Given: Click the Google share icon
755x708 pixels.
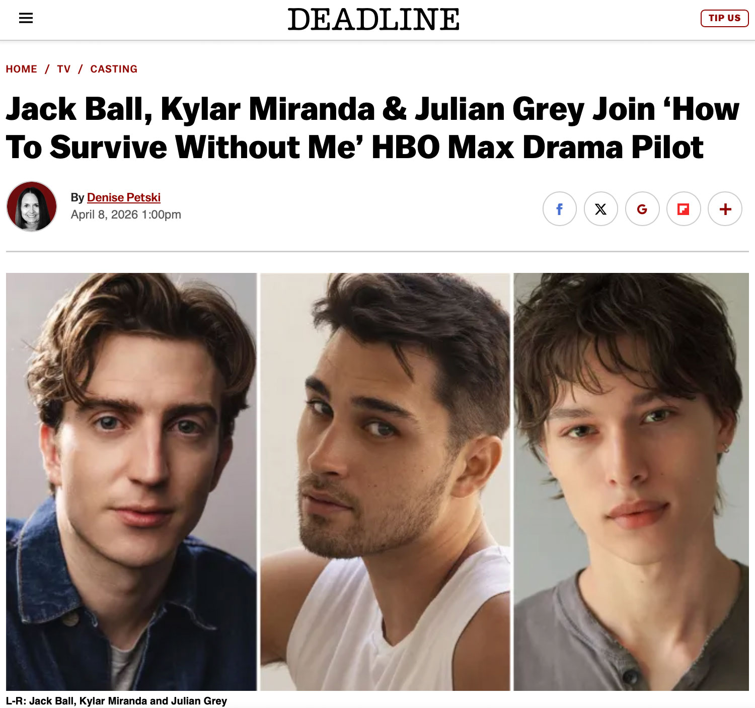Looking at the screenshot, I should pos(642,208).
